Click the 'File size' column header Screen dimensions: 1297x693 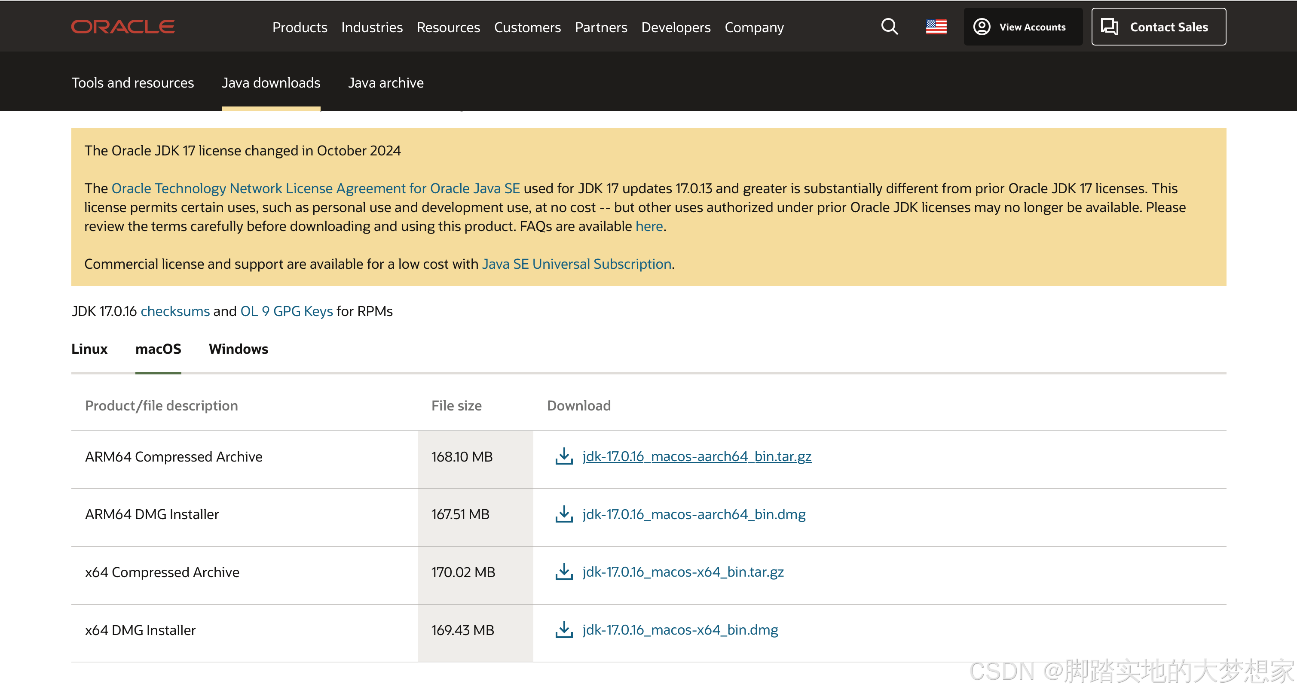[456, 406]
